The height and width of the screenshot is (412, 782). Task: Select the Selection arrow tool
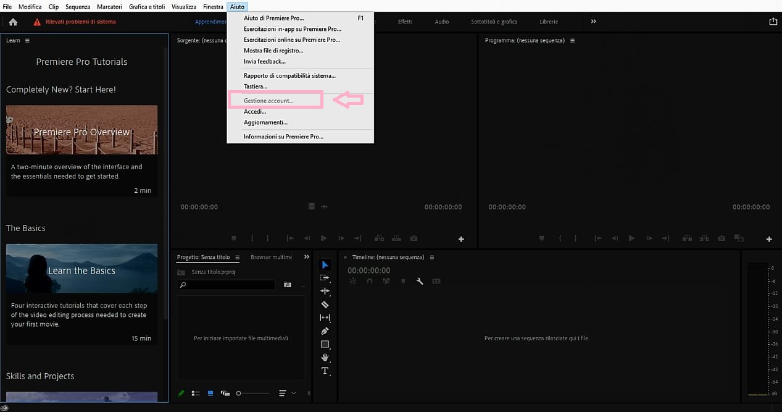pos(325,265)
